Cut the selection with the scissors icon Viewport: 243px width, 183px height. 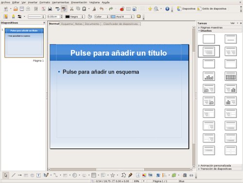pos(71,9)
